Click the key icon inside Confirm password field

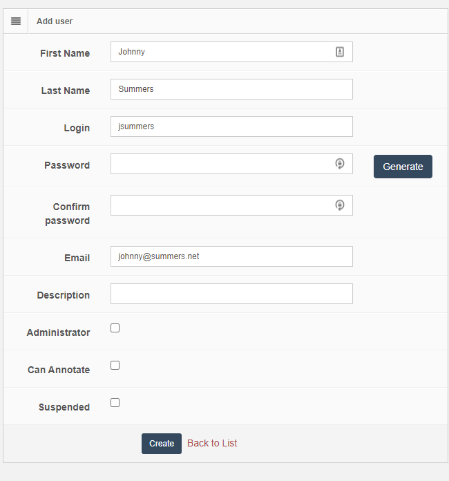(340, 205)
